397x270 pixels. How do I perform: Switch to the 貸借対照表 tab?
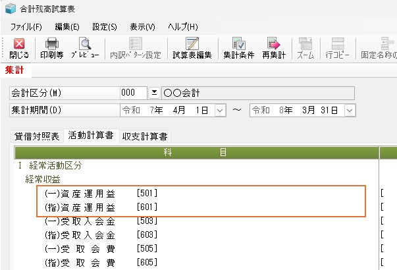pyautogui.click(x=38, y=136)
